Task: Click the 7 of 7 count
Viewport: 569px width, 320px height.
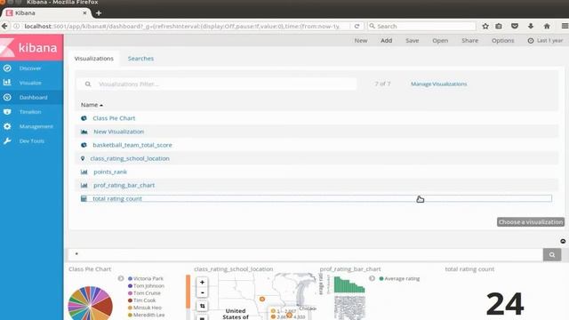Action: 382,84
